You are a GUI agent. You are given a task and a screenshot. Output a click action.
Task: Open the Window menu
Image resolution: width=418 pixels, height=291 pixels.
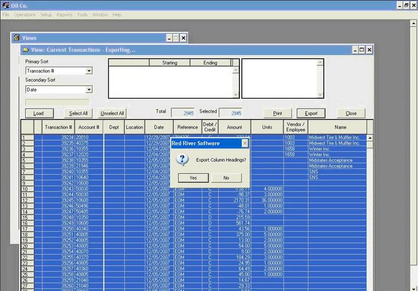pos(100,15)
